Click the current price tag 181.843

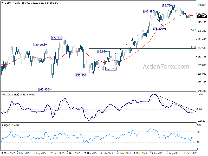click(202, 16)
